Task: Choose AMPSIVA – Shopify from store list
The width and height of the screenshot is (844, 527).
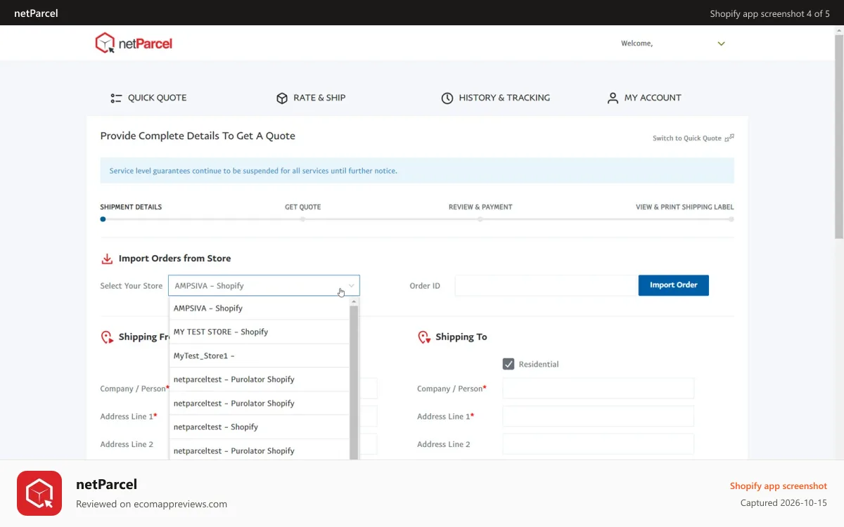Action: pos(259,308)
